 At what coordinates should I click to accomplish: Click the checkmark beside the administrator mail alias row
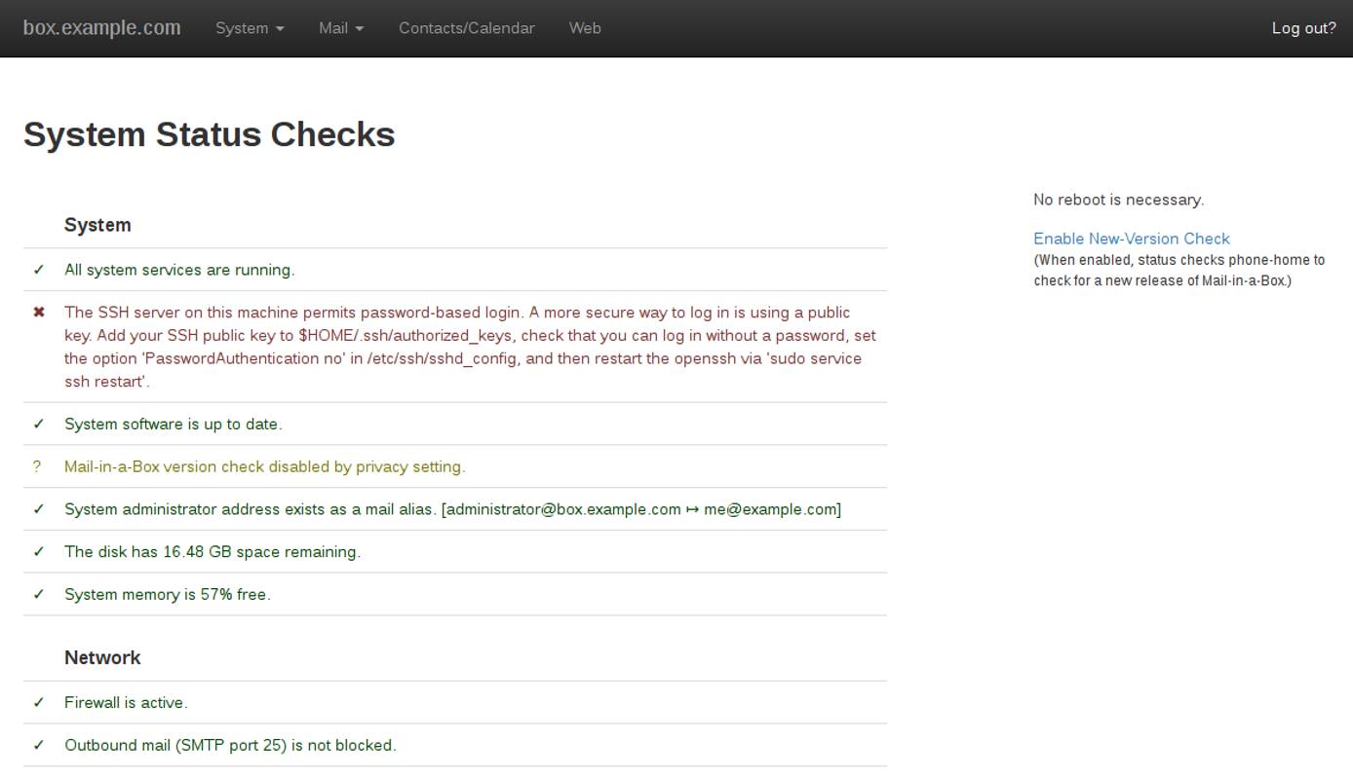tap(37, 508)
